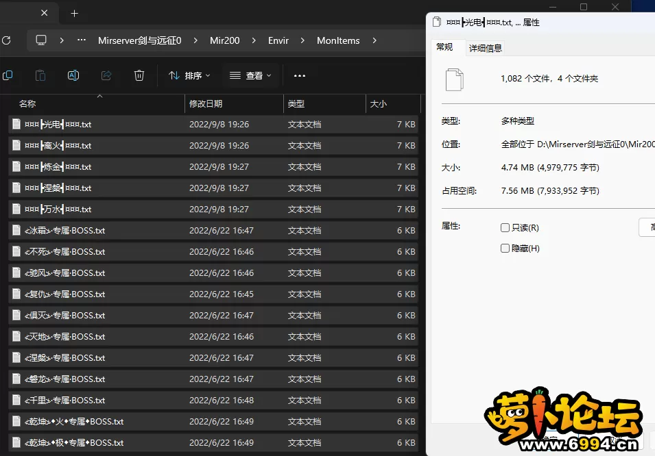Click file icon of 光电 txt row

[x=16, y=124]
